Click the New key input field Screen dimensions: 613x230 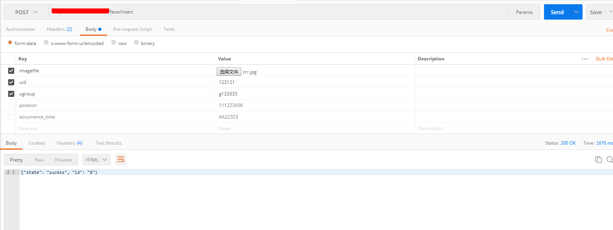[x=116, y=128]
